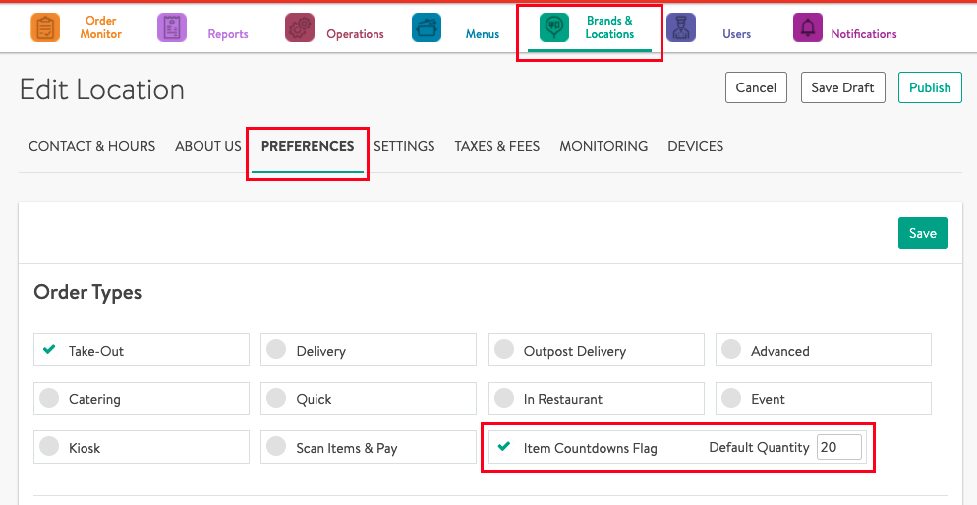The image size is (977, 505).
Task: Click the Order Monitor clipboard icon
Action: tap(45, 28)
